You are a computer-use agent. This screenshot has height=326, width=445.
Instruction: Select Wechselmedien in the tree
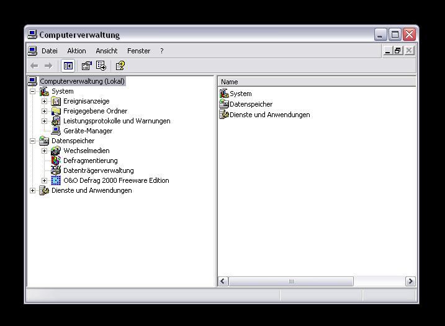tap(86, 151)
